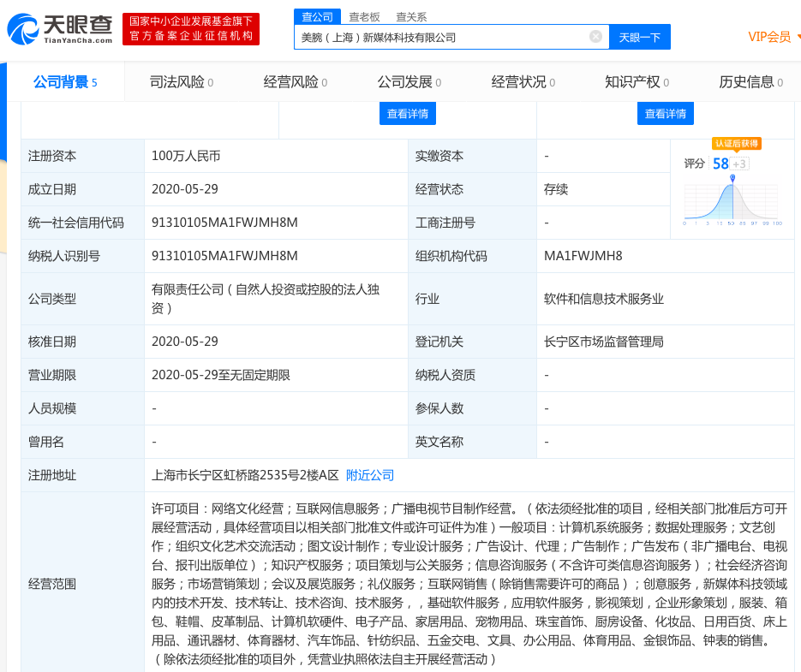Select the 查关系 search tab
The height and width of the screenshot is (672, 801).
[411, 17]
